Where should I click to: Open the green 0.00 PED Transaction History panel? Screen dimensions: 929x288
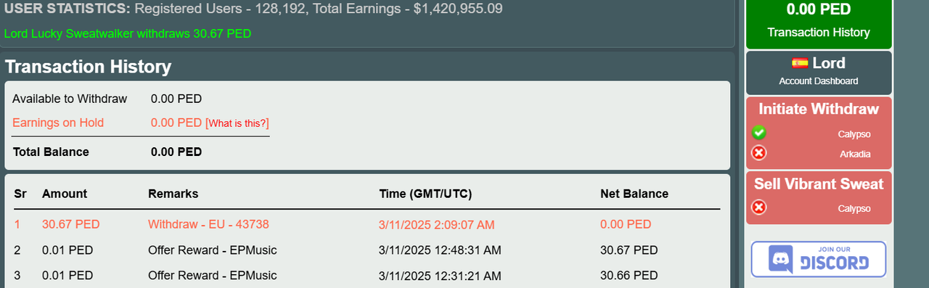819,23
